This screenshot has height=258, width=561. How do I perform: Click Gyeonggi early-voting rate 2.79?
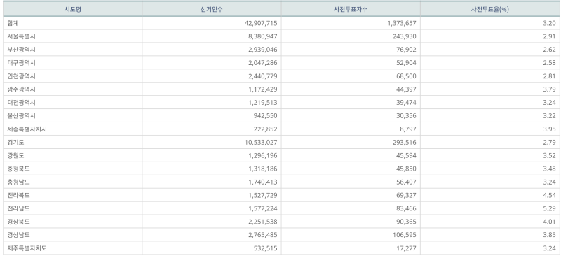pos(549,143)
